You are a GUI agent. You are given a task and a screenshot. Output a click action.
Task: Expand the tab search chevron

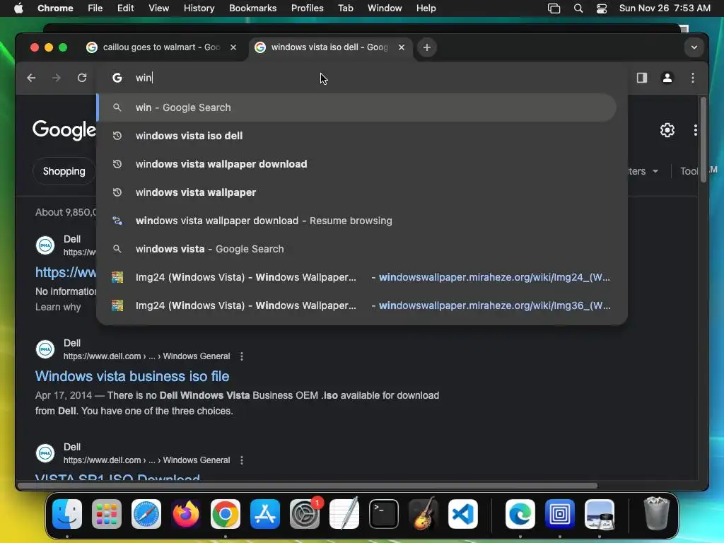[694, 47]
